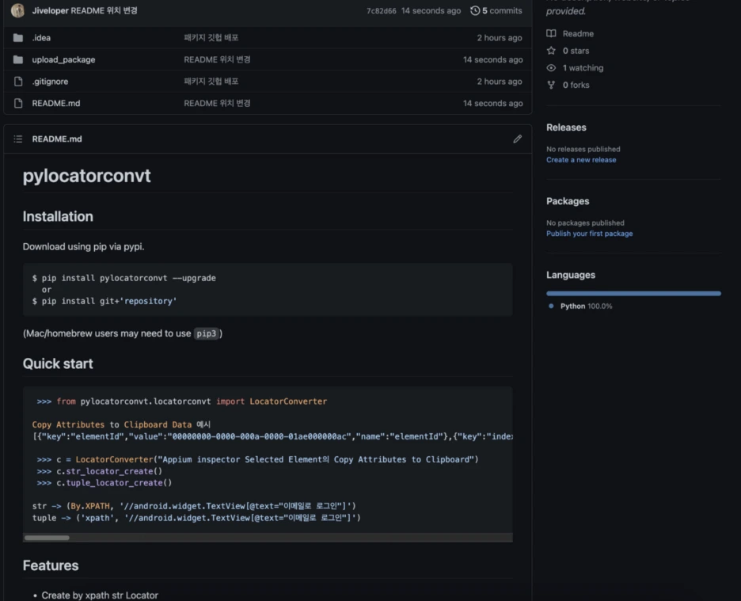Click the watching eye icon
Image resolution: width=741 pixels, height=601 pixels.
click(x=551, y=68)
